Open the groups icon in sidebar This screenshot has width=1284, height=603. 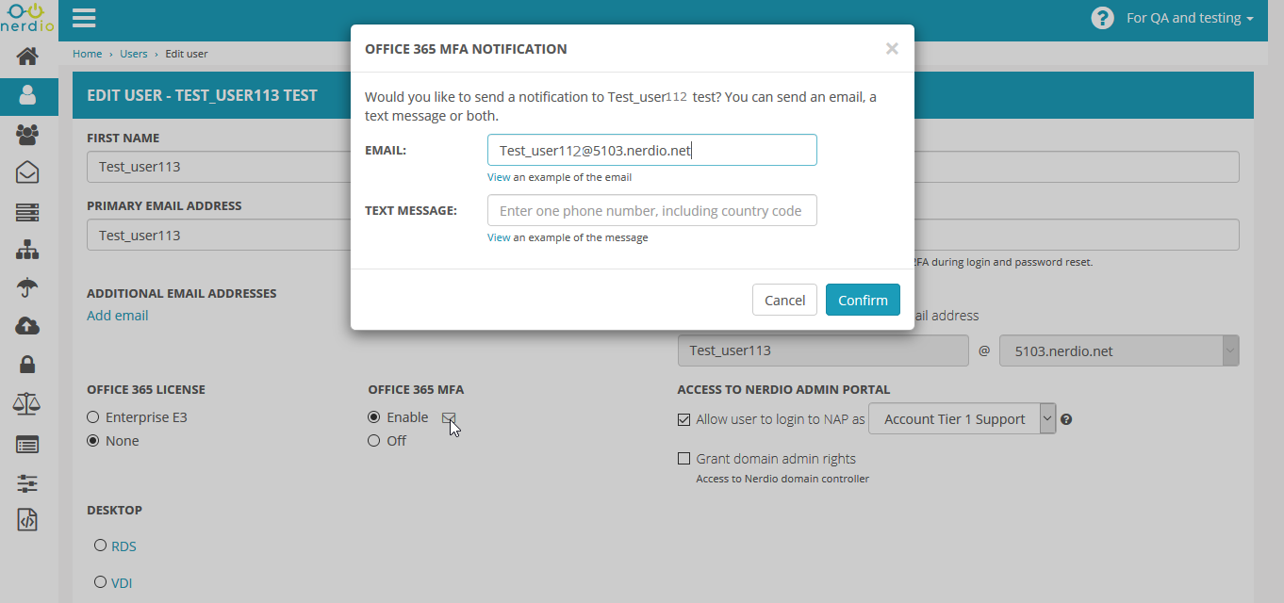click(27, 135)
